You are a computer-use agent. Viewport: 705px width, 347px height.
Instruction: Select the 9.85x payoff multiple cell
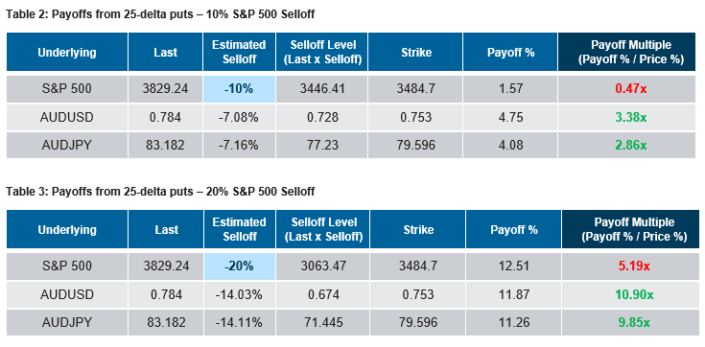pyautogui.click(x=628, y=323)
